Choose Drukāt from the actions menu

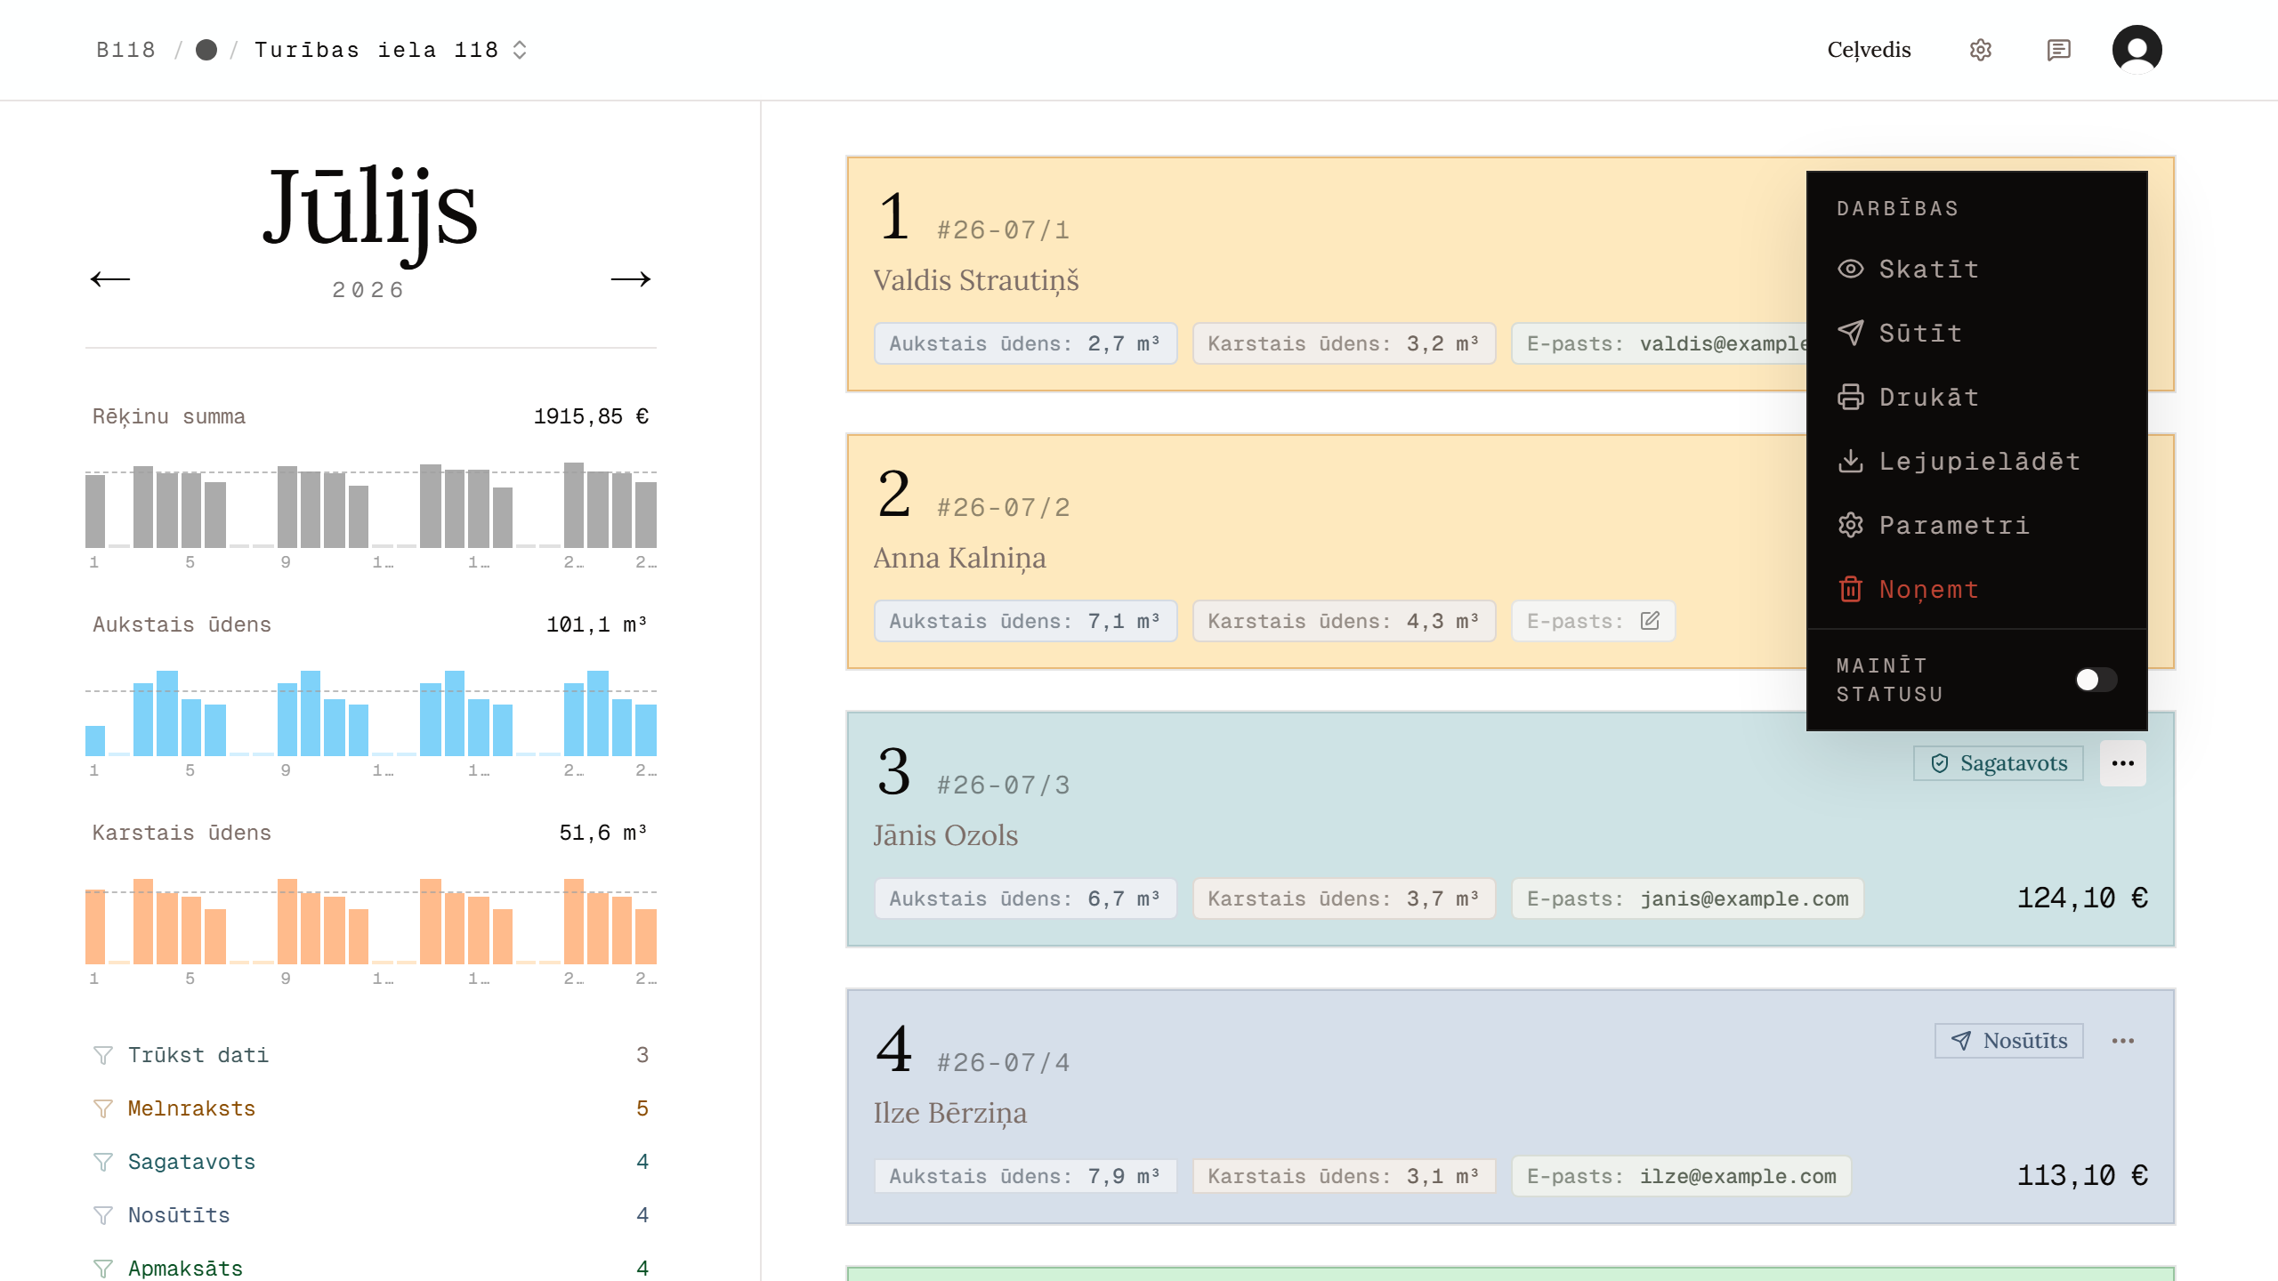click(1977, 397)
